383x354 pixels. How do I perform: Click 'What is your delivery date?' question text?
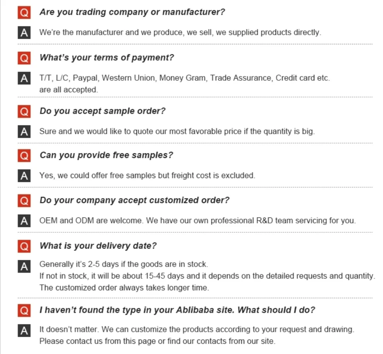coord(98,246)
